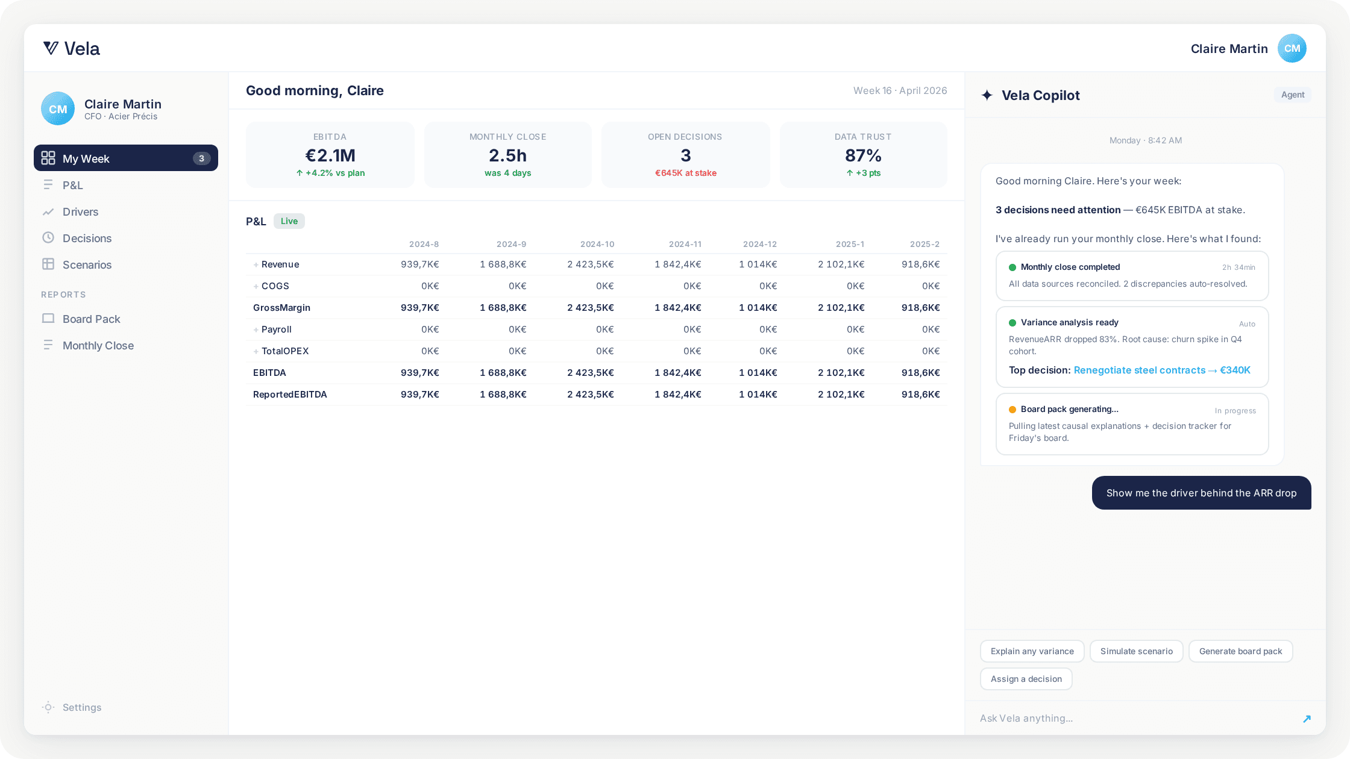Screen dimensions: 1350x759
Task: Open the Renegotiate steel contracts link
Action: (x=1139, y=370)
